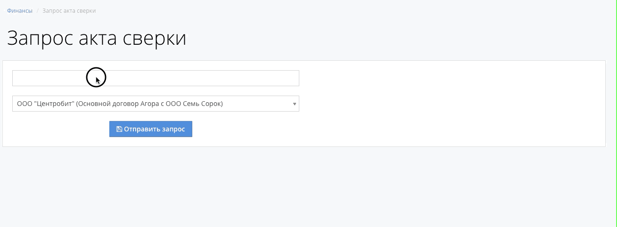Click the Запрос акта сверки page heading
The width and height of the screenshot is (617, 227).
pyautogui.click(x=97, y=38)
